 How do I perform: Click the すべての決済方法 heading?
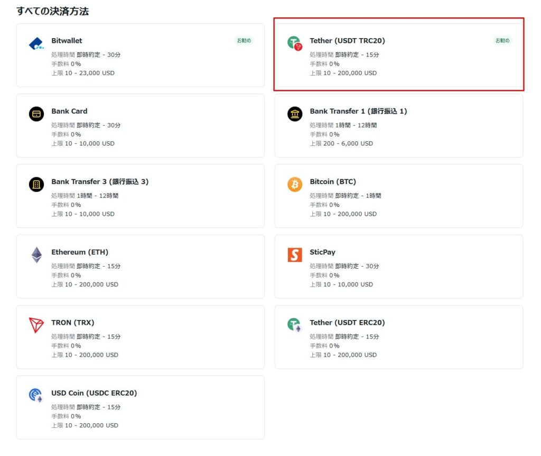tap(53, 10)
